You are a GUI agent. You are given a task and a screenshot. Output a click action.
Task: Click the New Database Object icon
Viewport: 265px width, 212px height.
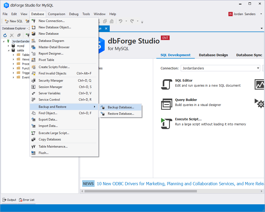(x=33, y=27)
